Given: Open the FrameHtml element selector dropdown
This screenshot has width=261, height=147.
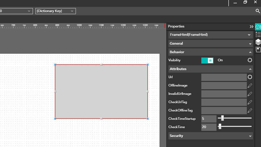Looking at the screenshot, I should pyautogui.click(x=210, y=35).
